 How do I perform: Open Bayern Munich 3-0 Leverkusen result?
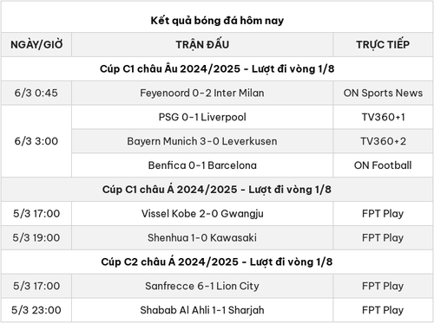tap(202, 141)
